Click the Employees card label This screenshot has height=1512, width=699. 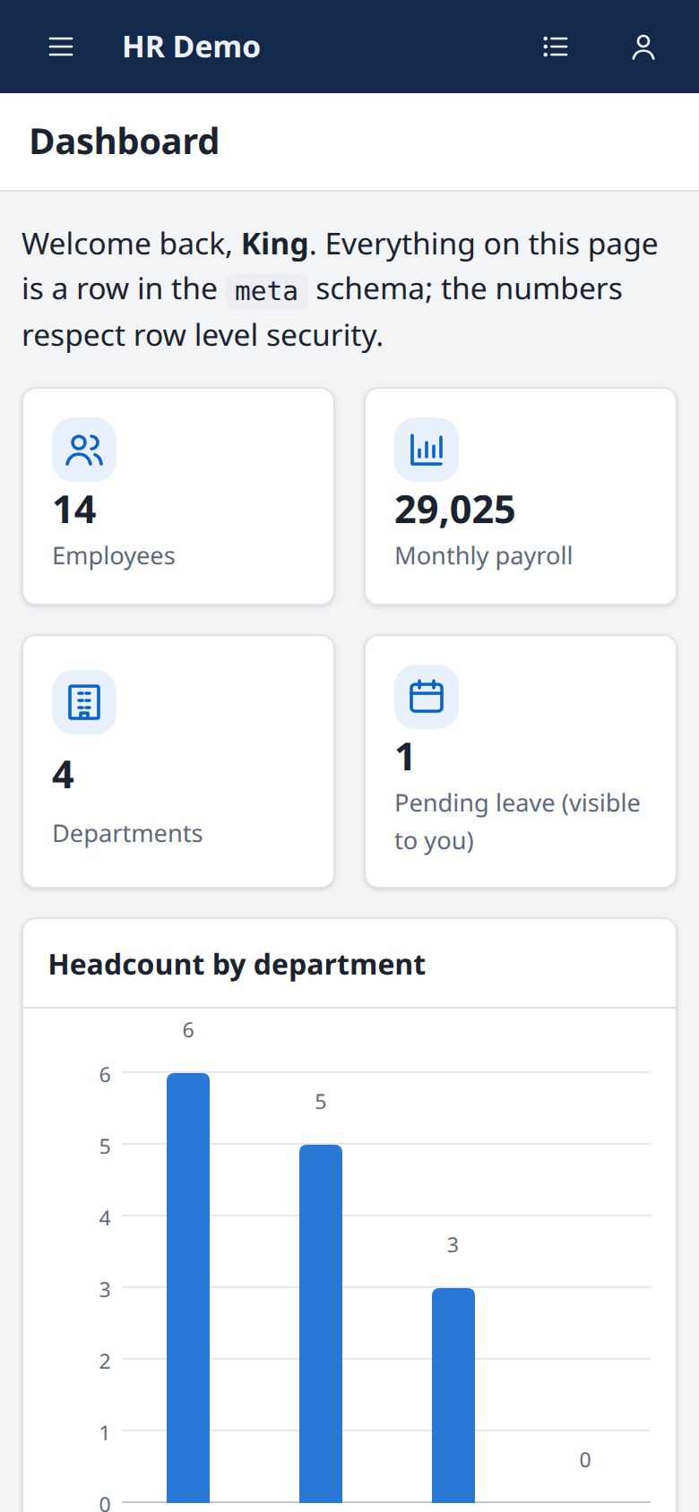pos(114,556)
